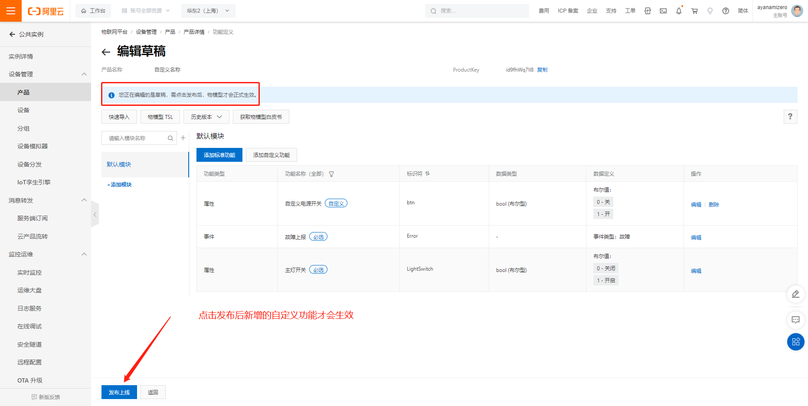Click 删除 link for the btn property
This screenshot has height=406, width=808.
pos(713,204)
